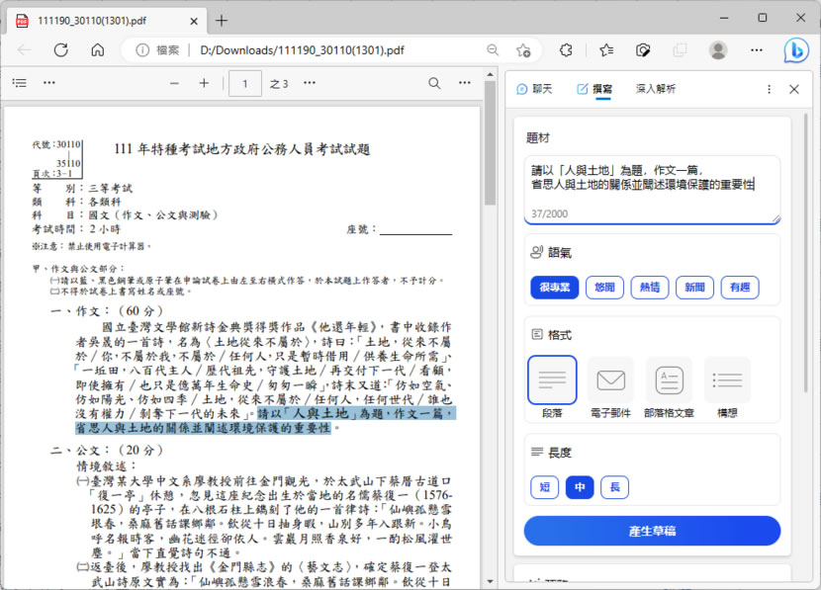
Task: Open the browser extensions puzzle icon
Action: [566, 50]
